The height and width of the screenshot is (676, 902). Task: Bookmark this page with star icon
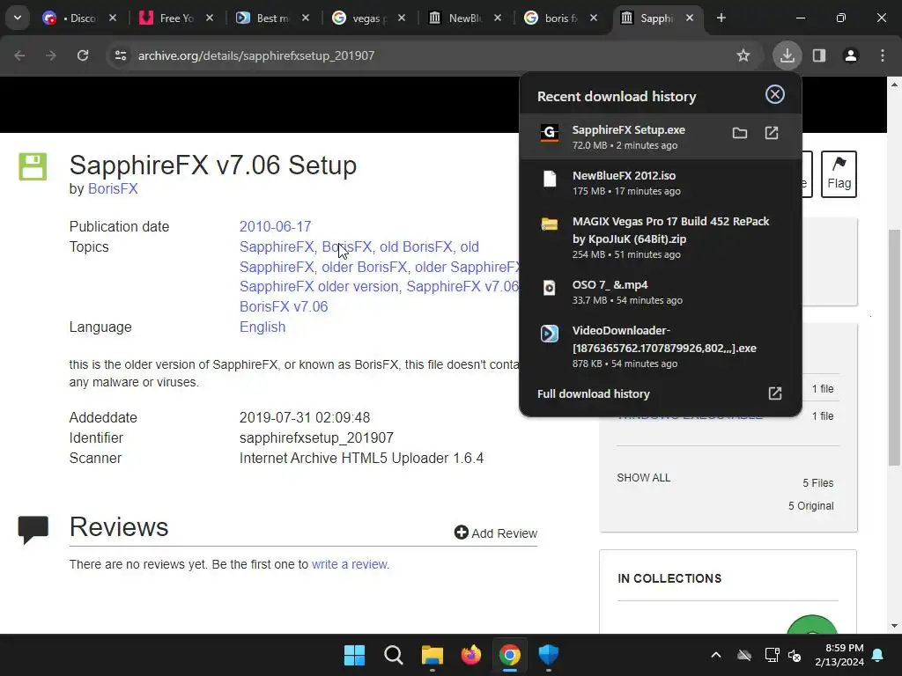(x=743, y=55)
